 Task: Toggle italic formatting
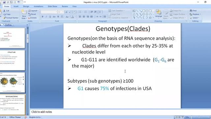pos(46,17)
